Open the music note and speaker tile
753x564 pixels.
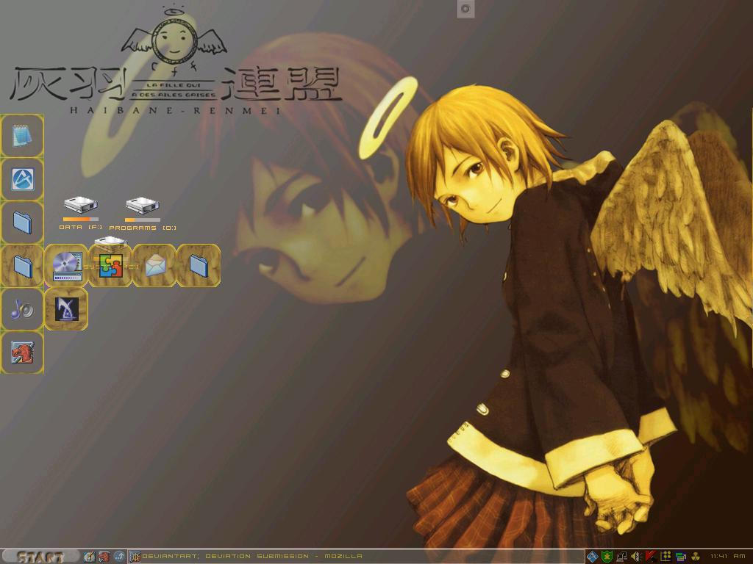pyautogui.click(x=22, y=309)
